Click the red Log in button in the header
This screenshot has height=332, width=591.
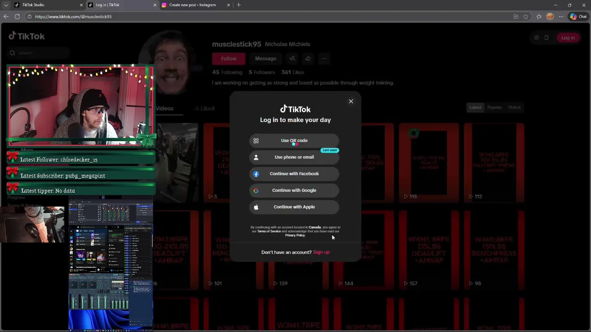point(568,38)
